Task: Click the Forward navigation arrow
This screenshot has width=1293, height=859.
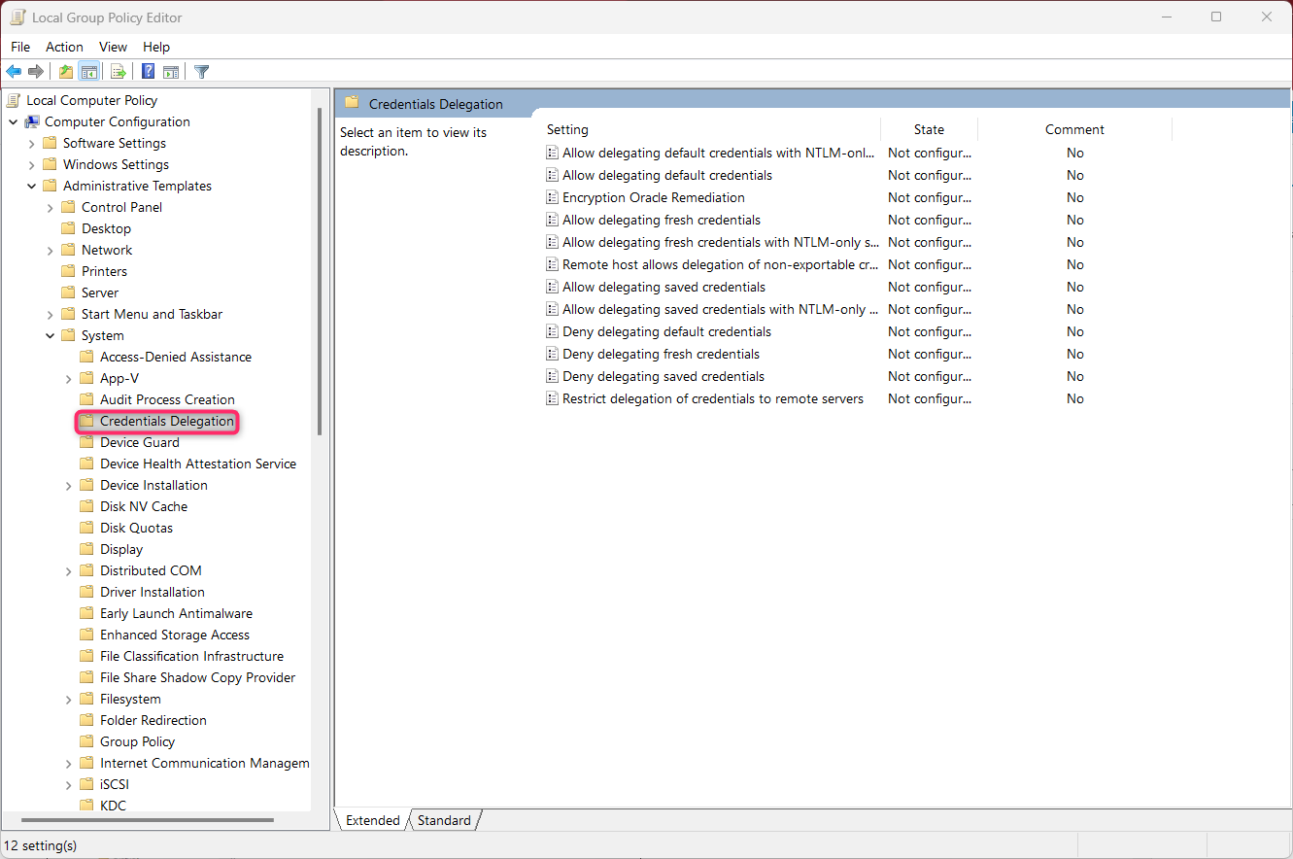Action: point(36,70)
